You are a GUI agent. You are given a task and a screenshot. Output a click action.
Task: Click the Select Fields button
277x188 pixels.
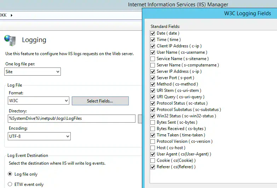[x=100, y=101]
